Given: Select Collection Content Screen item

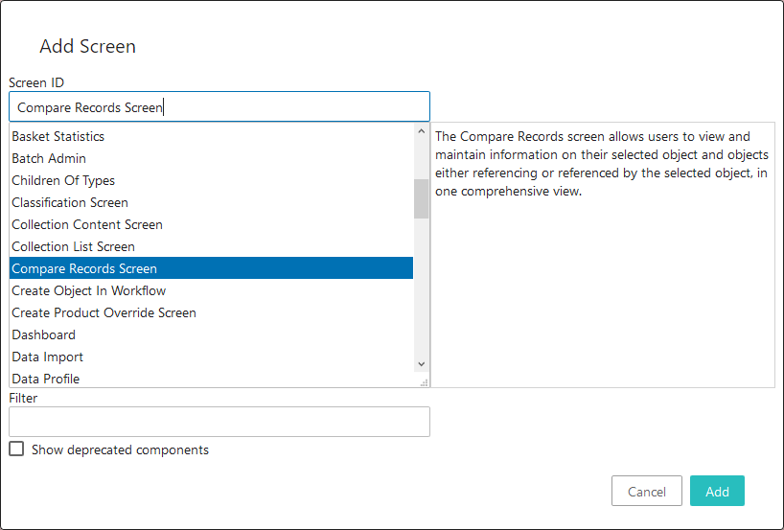Looking at the screenshot, I should (x=211, y=224).
